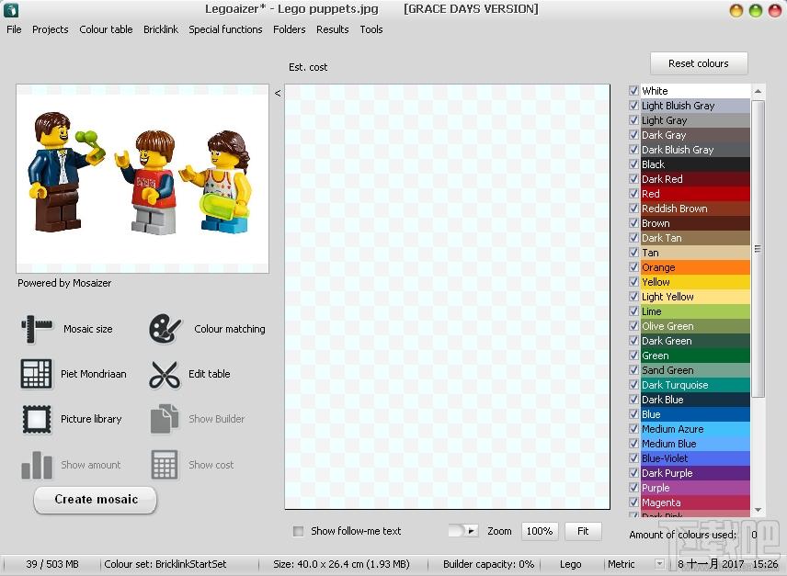
Task: Open the Bricklink menu
Action: 161,29
